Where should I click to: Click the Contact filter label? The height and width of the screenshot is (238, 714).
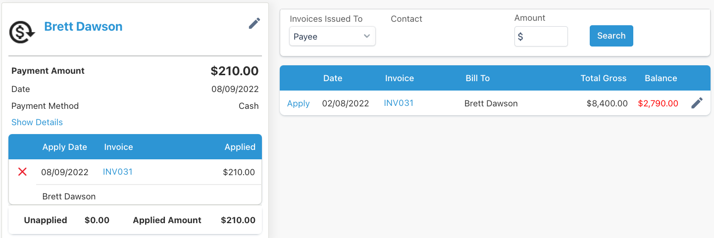coord(407,19)
